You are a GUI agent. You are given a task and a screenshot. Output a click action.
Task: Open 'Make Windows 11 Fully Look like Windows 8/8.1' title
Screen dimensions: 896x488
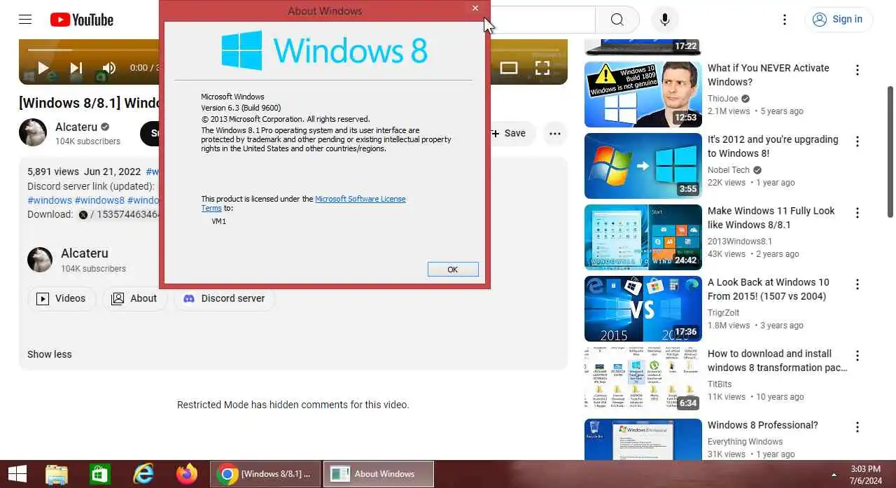click(771, 218)
